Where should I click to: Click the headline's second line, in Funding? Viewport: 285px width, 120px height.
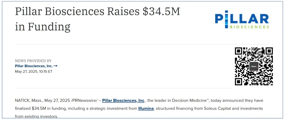click(x=42, y=27)
